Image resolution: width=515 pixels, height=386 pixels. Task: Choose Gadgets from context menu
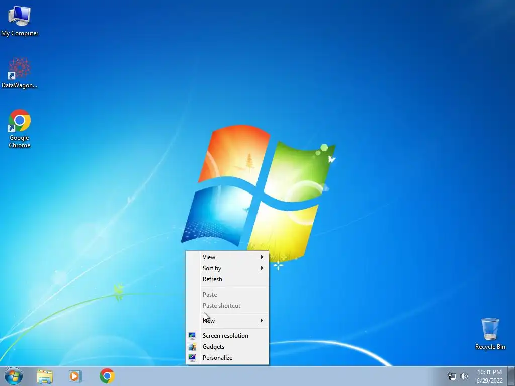(227, 347)
